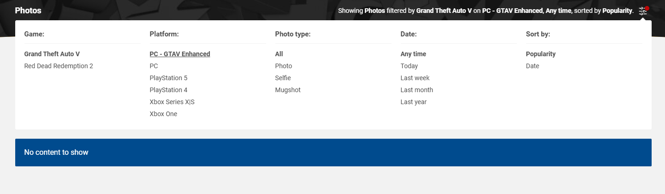The width and height of the screenshot is (665, 194).
Task: Show only the Photo type
Action: [x=284, y=66]
